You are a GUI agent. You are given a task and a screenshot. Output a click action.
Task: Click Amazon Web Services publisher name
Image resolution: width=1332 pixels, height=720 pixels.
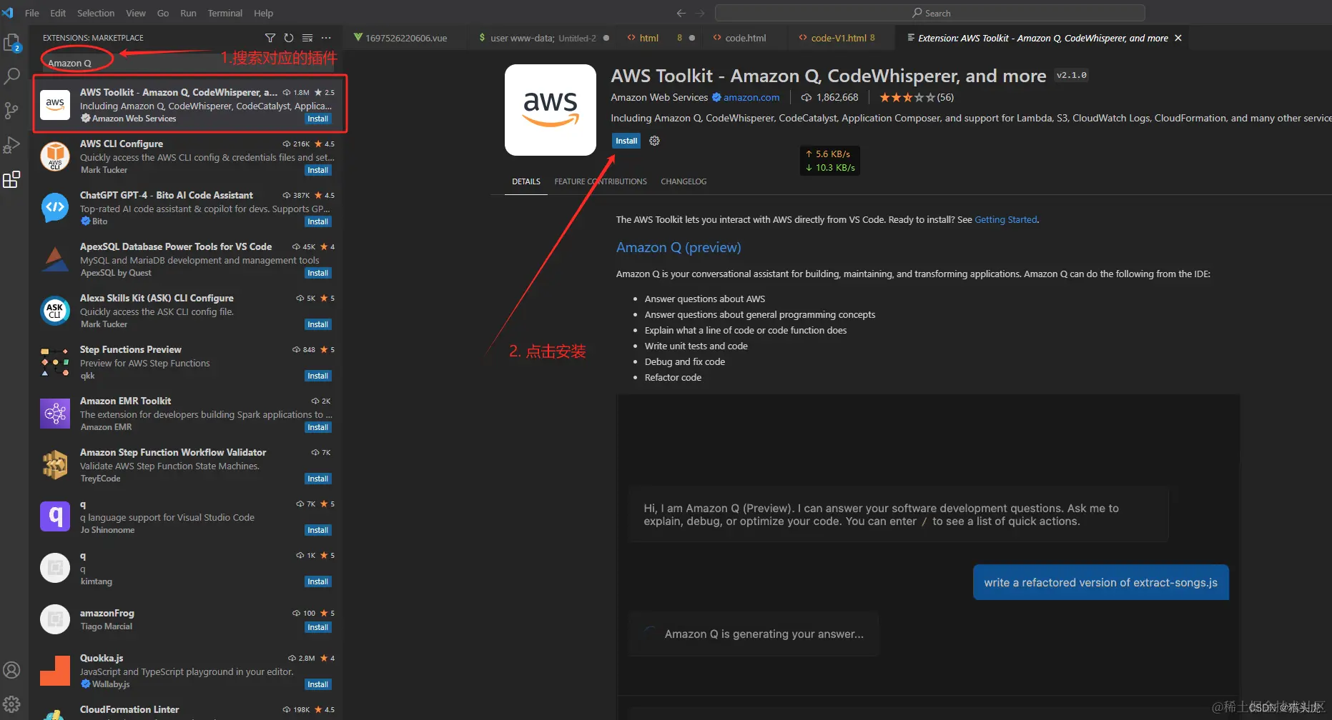pyautogui.click(x=659, y=97)
